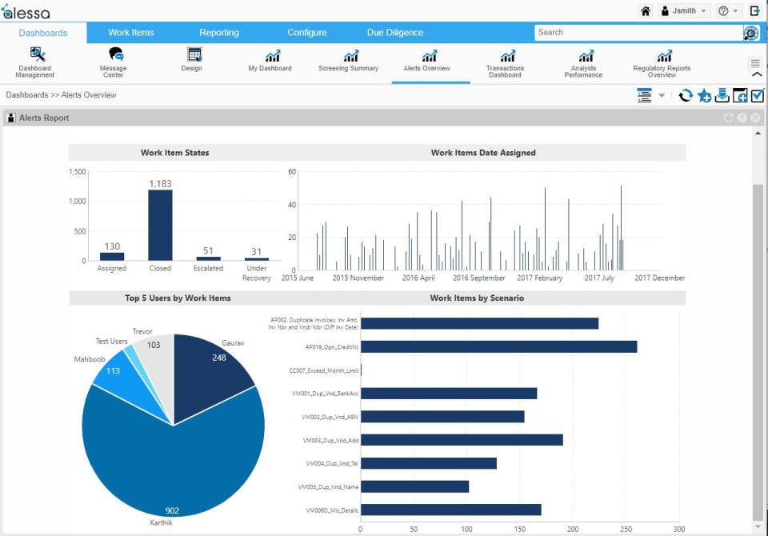Open Regulatory Reports Overview

(662, 63)
